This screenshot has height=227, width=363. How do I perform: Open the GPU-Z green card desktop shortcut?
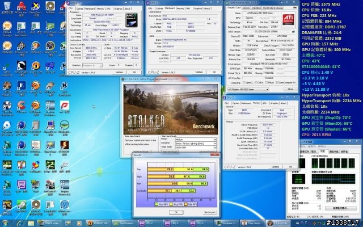[50, 29]
